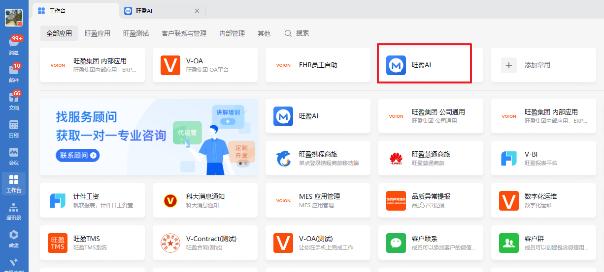
Task: Open Contacts in the sidebar
Action: (x=14, y=211)
